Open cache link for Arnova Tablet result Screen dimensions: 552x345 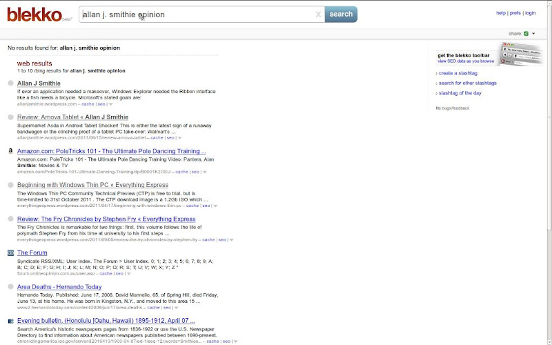coord(157,137)
